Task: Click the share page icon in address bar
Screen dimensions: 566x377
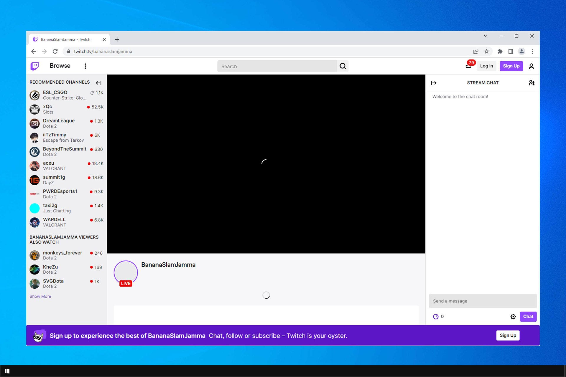Action: [x=476, y=52]
